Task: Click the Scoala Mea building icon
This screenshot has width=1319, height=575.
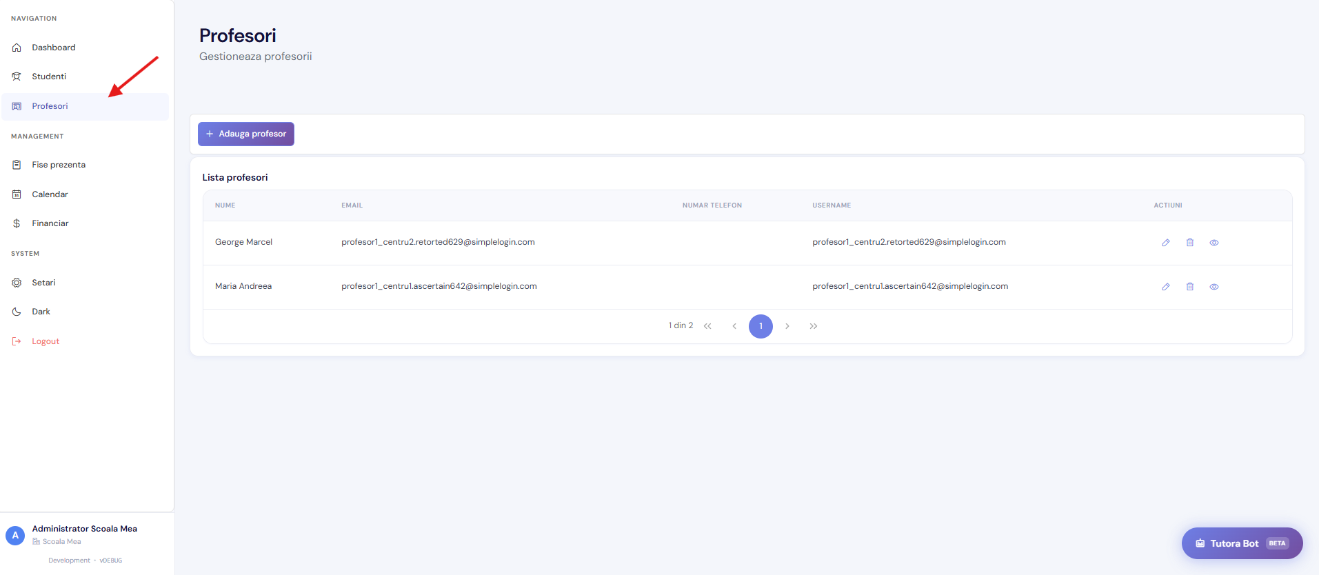Action: pyautogui.click(x=37, y=542)
